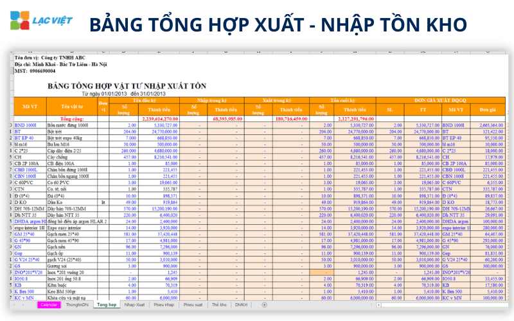
Task: Select the 'Dầu Ko' cell
Action: pos(72,202)
